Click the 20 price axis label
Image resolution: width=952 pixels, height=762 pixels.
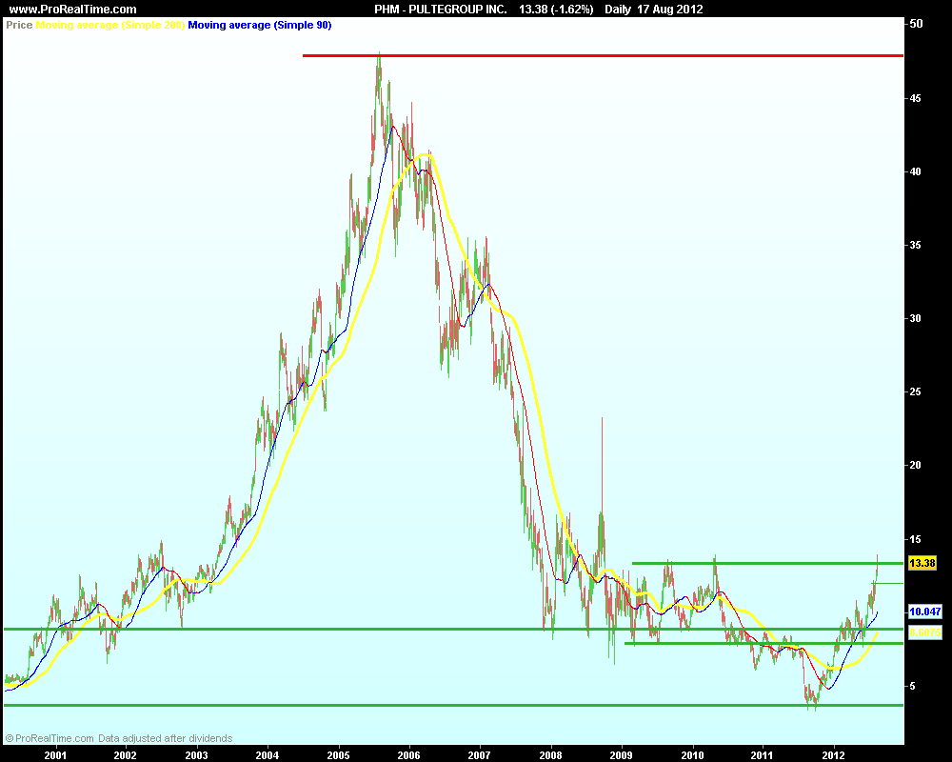pyautogui.click(x=916, y=466)
